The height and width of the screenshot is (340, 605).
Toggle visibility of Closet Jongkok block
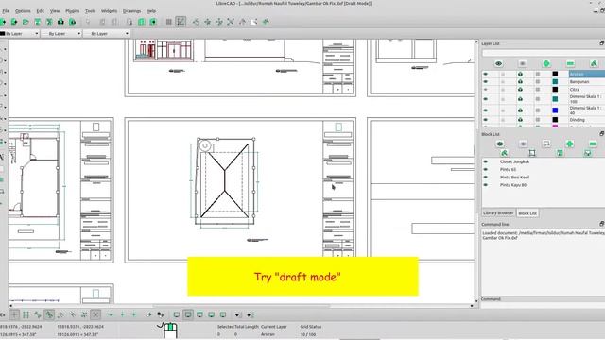point(485,161)
